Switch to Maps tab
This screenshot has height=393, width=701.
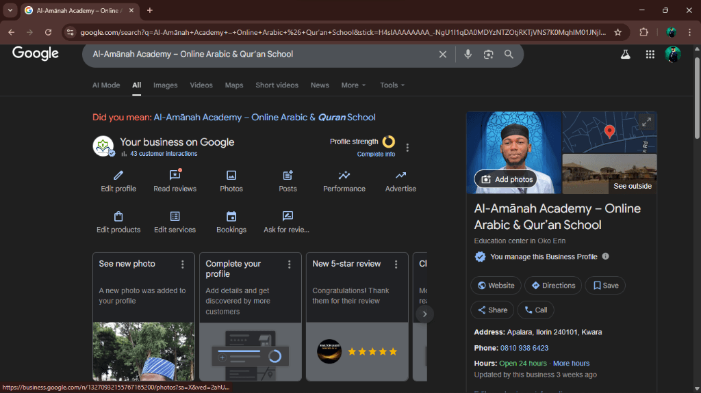[x=234, y=85]
